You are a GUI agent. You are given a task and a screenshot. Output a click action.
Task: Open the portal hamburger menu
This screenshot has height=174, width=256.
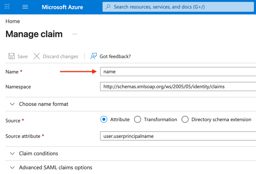pos(25,7)
